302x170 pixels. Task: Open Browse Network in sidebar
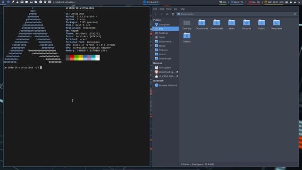pyautogui.click(x=166, y=85)
